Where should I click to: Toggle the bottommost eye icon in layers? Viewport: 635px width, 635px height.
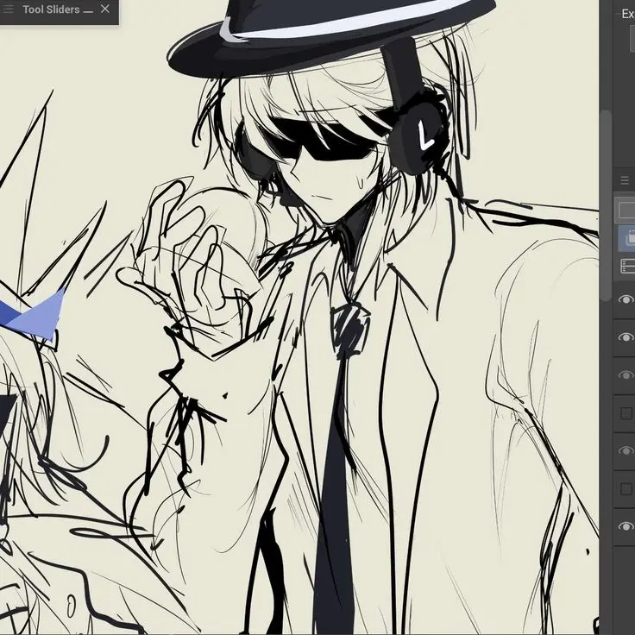626,527
